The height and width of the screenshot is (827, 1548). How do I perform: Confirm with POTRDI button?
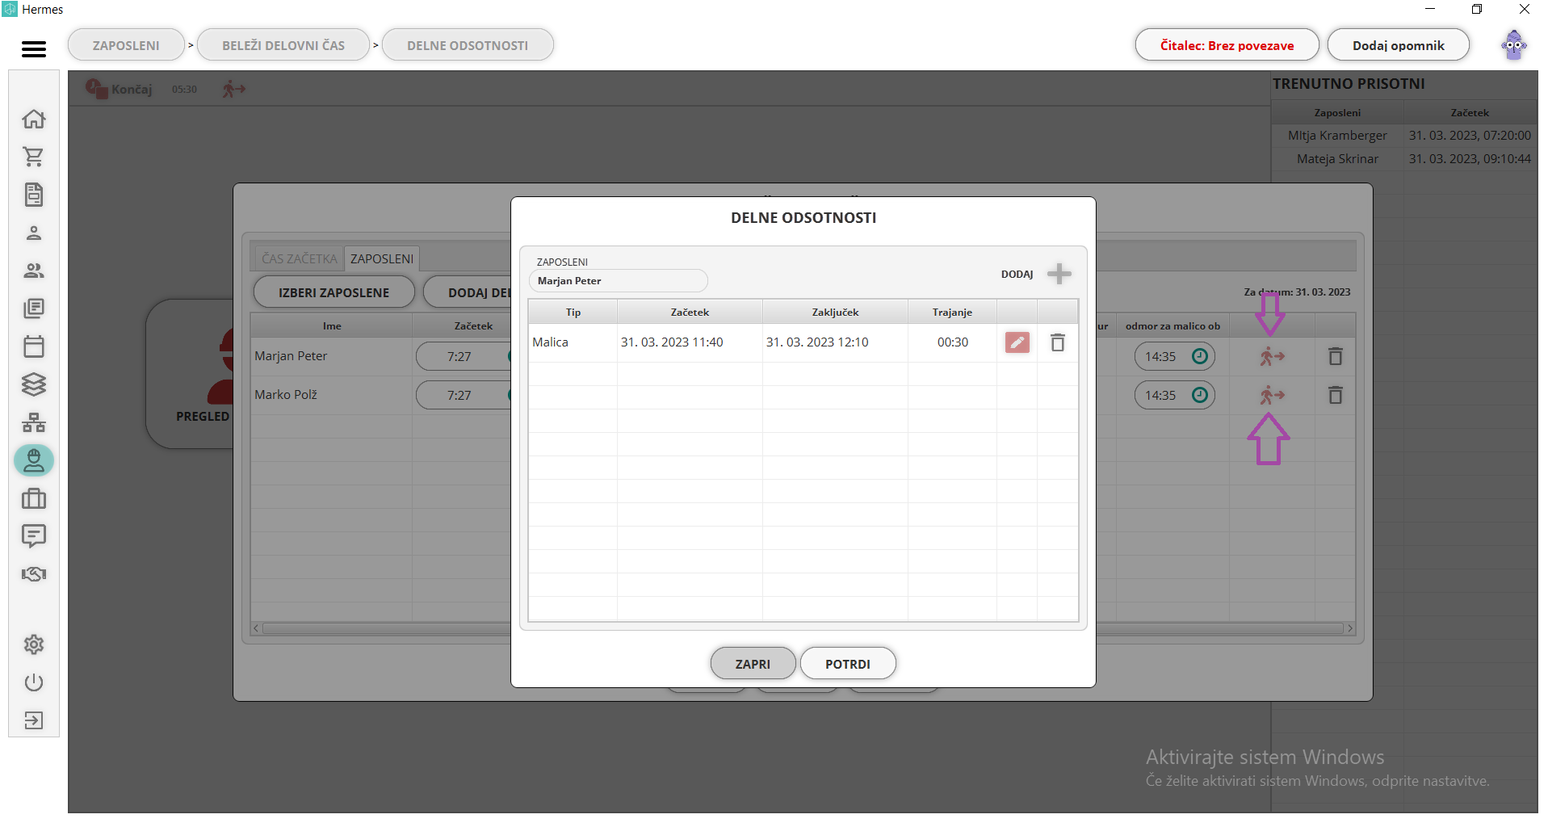(x=848, y=664)
